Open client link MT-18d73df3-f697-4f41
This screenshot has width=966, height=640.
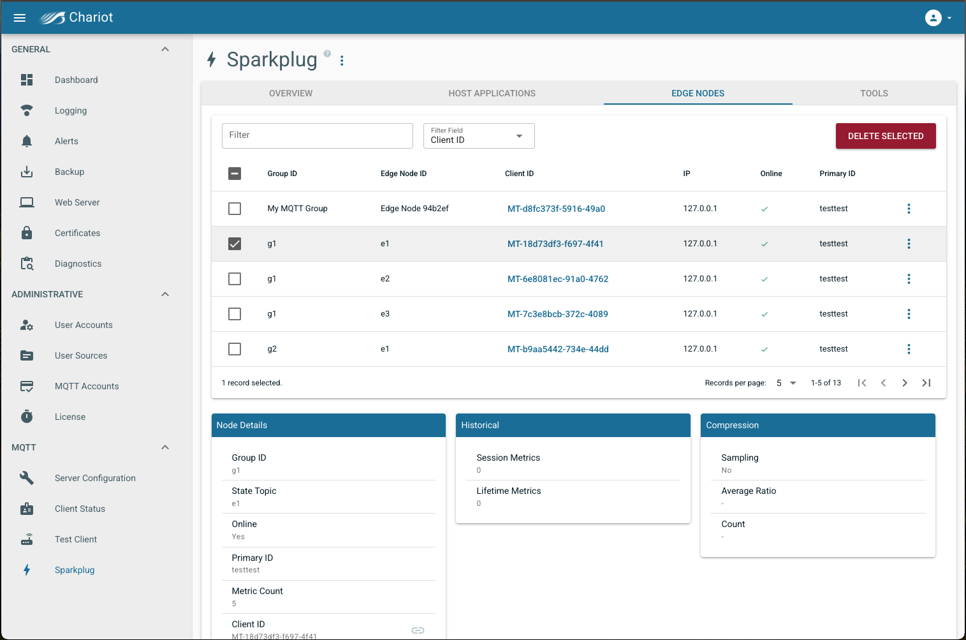pos(555,244)
